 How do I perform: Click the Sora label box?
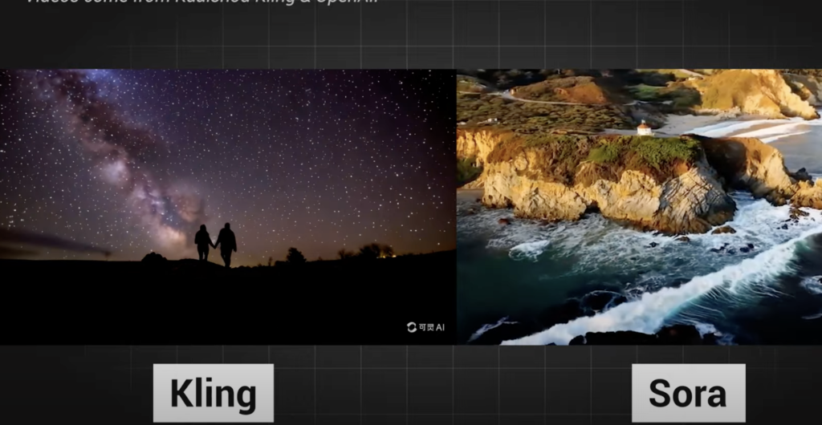point(687,393)
